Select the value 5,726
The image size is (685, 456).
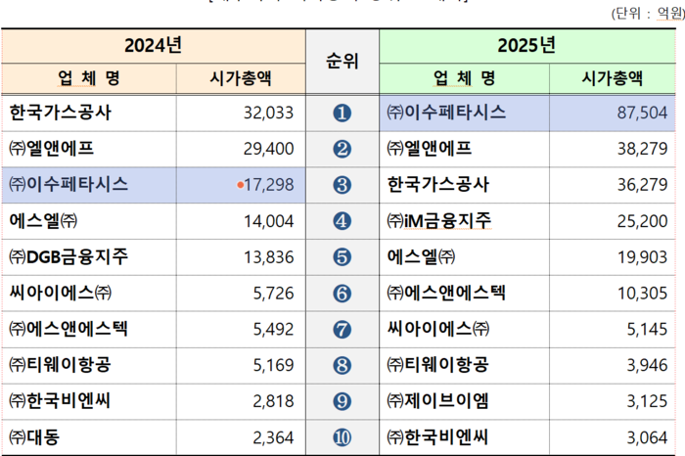273,294
